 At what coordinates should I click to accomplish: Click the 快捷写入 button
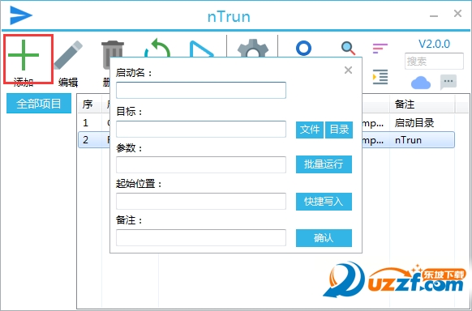[x=324, y=202]
